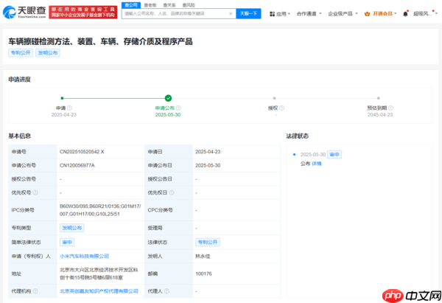Screen dimensions: 442x303
Task: Click the 应用 grid icon in header
Action: (x=271, y=14)
